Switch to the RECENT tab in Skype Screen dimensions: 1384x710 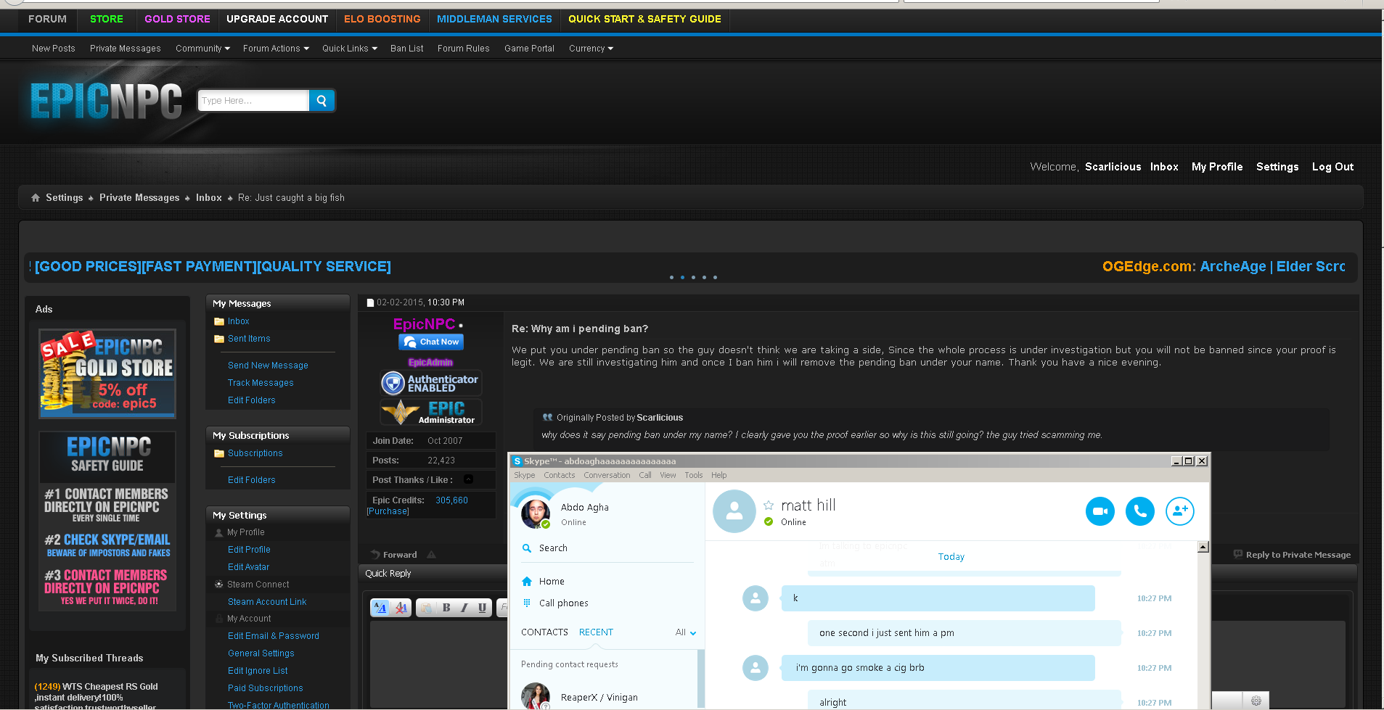[x=596, y=632]
